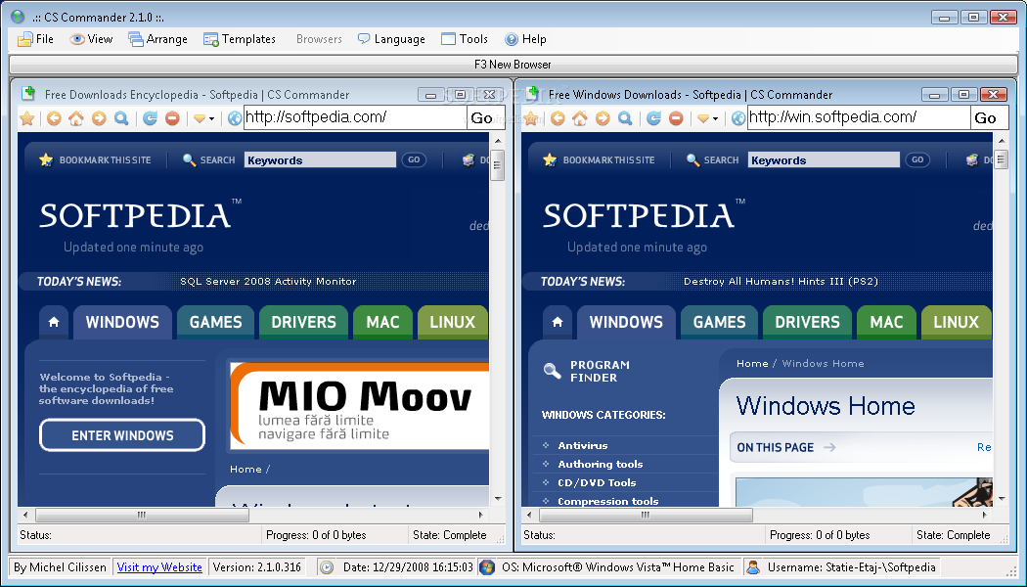Open the Tools menu
Screen dimensions: 1027x587
coord(465,39)
